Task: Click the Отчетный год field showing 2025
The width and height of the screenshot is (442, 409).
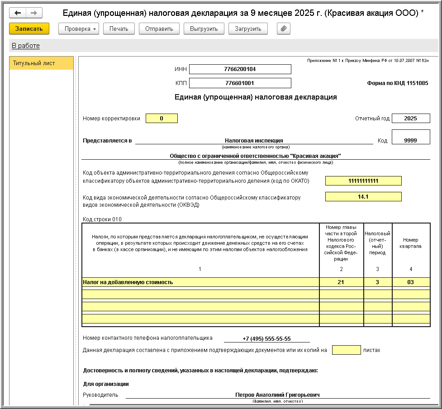Action: [x=411, y=119]
